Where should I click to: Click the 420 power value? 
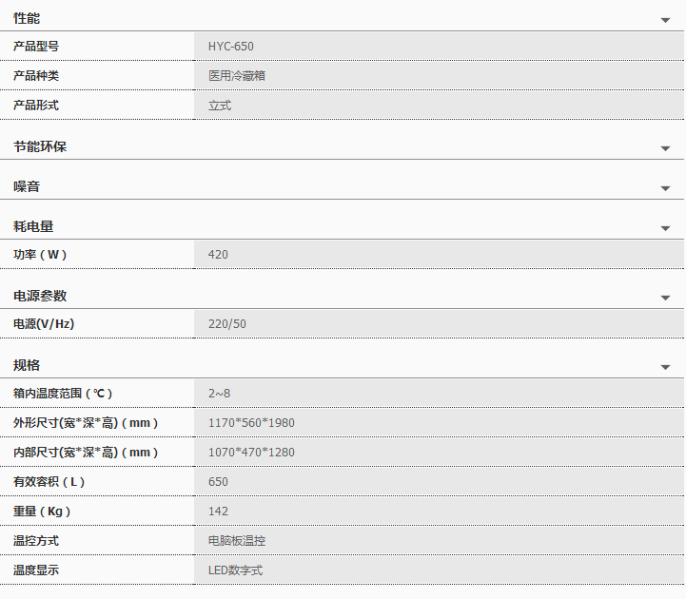218,255
